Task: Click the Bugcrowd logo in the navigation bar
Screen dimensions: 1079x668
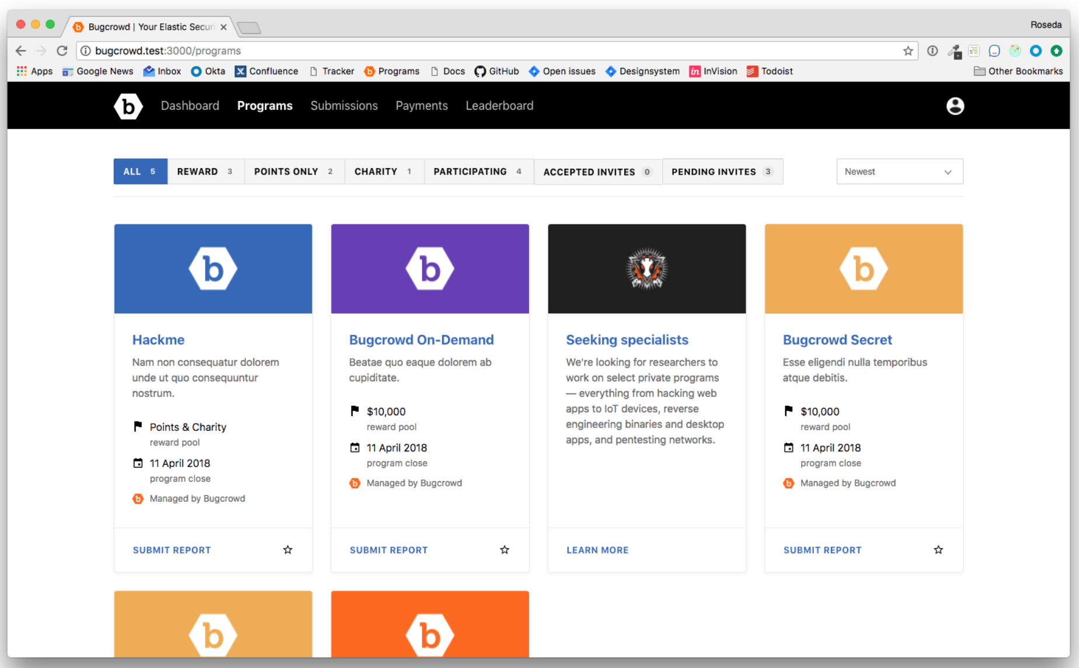Action: 128,106
